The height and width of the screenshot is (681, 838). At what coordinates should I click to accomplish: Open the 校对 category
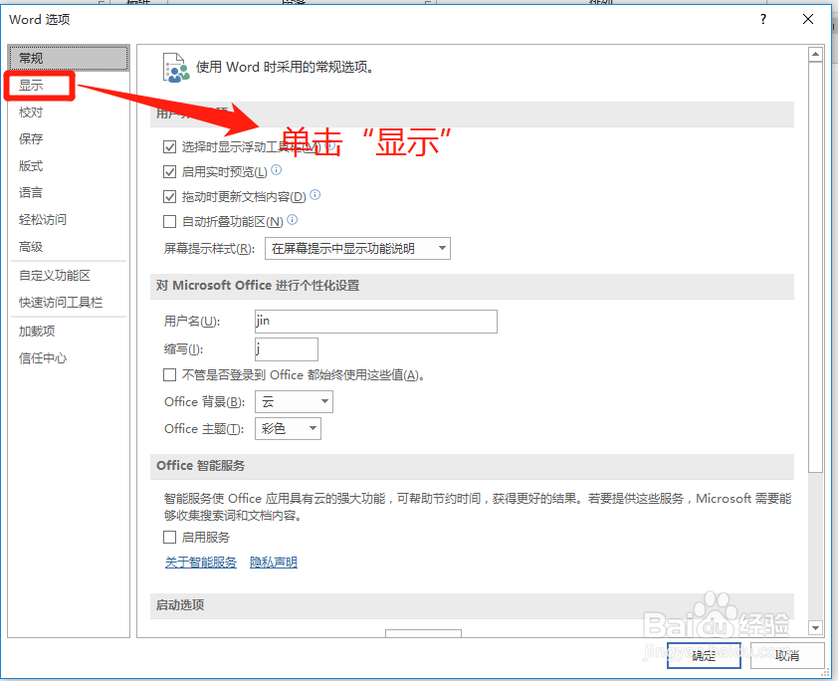pyautogui.click(x=69, y=113)
